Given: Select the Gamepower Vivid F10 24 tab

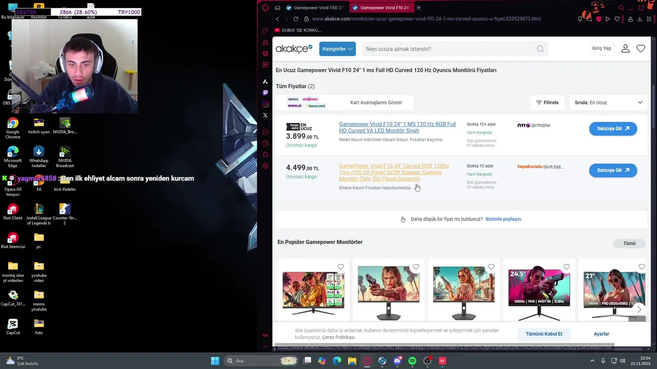Looking at the screenshot, I should click(x=381, y=8).
